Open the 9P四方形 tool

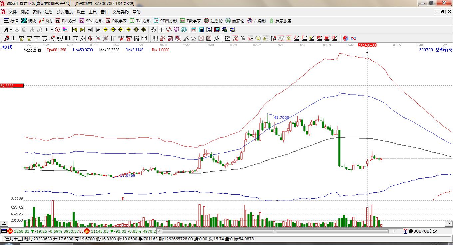pos(91,21)
